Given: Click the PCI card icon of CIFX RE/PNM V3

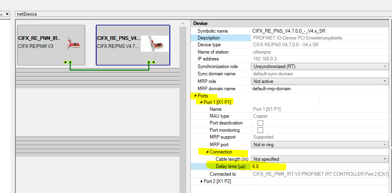Looking at the screenshot, I should (73, 42).
